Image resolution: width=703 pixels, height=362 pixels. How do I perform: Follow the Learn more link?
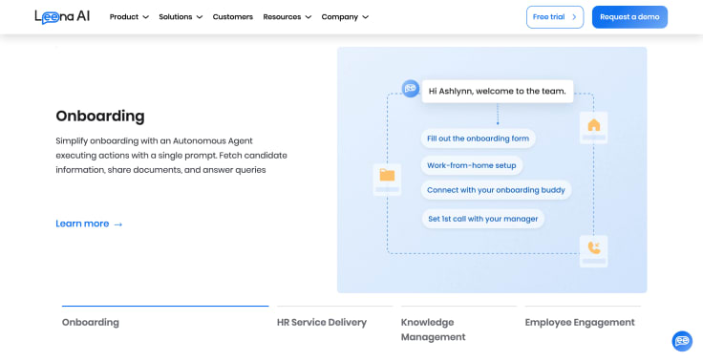(x=89, y=224)
